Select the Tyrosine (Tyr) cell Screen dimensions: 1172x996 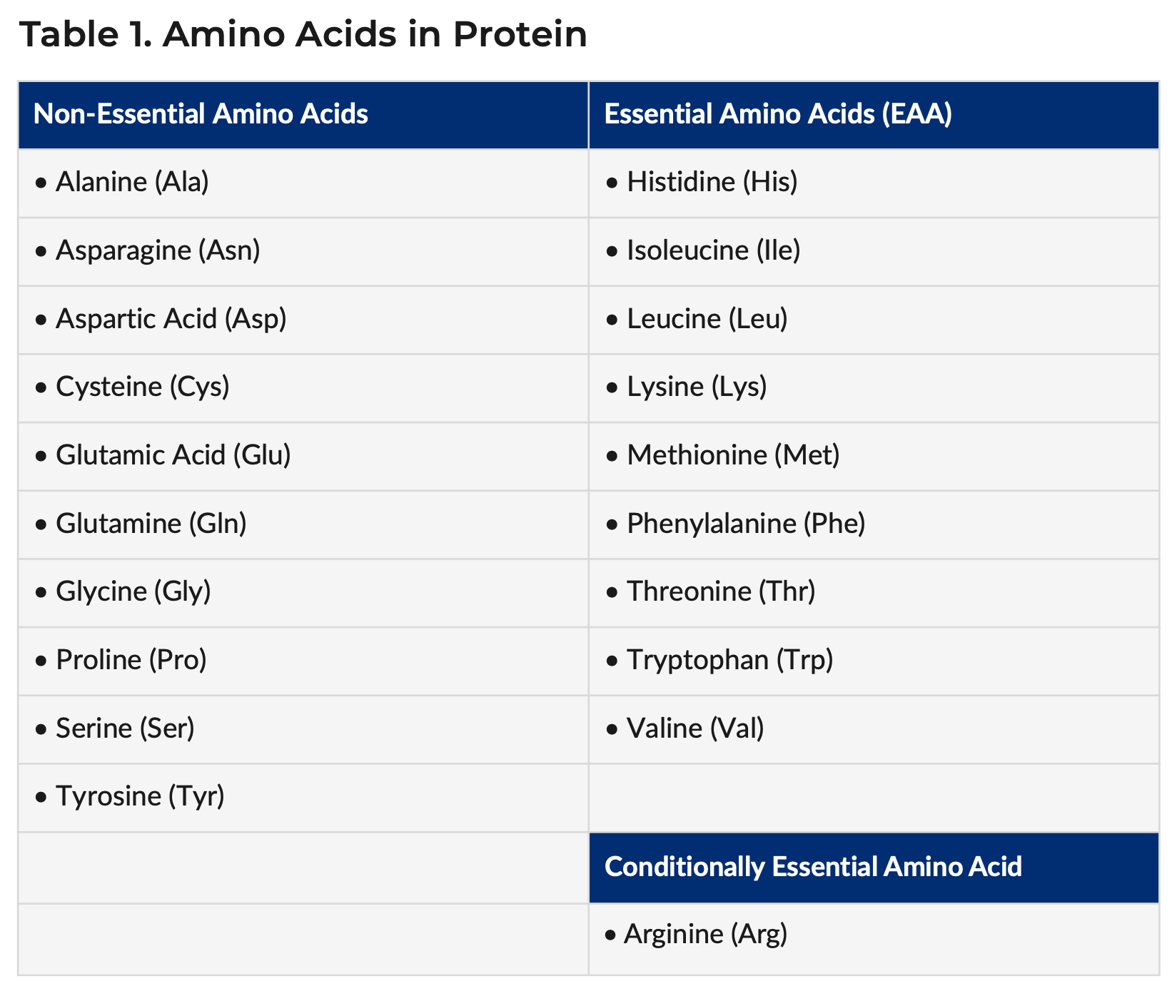(140, 796)
